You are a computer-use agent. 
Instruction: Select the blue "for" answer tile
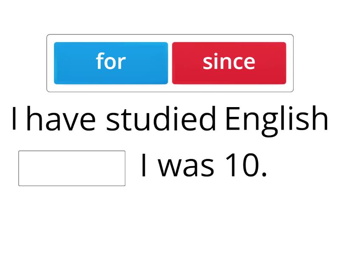pos(111,63)
